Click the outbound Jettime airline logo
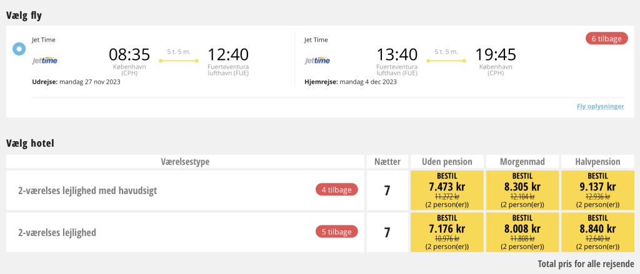640x274 pixels. point(46,61)
